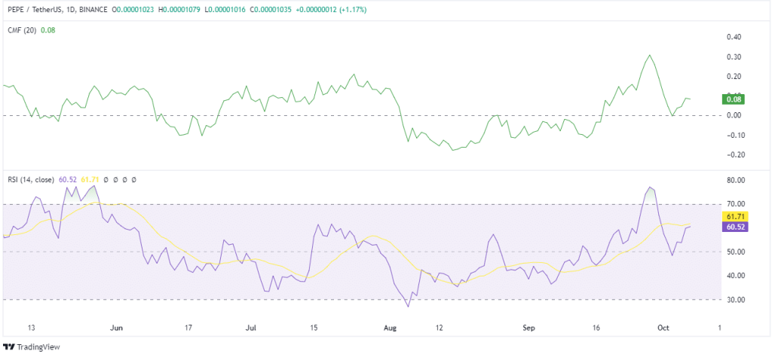Click the yellow 61.71 scale tag
The image size is (772, 354).
(x=735, y=216)
